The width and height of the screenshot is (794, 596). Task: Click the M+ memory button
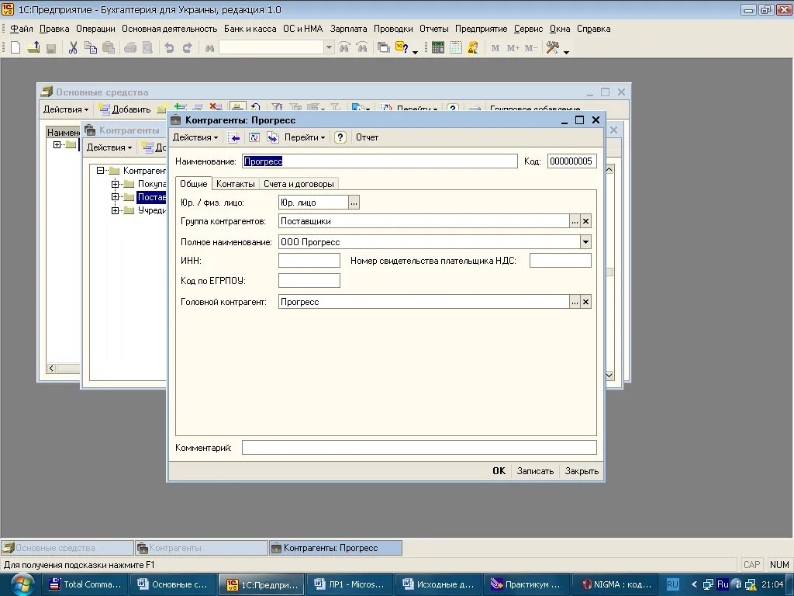pos(513,48)
